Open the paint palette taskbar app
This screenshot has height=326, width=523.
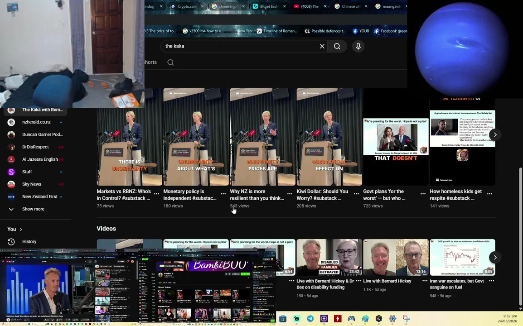[x=365, y=319]
